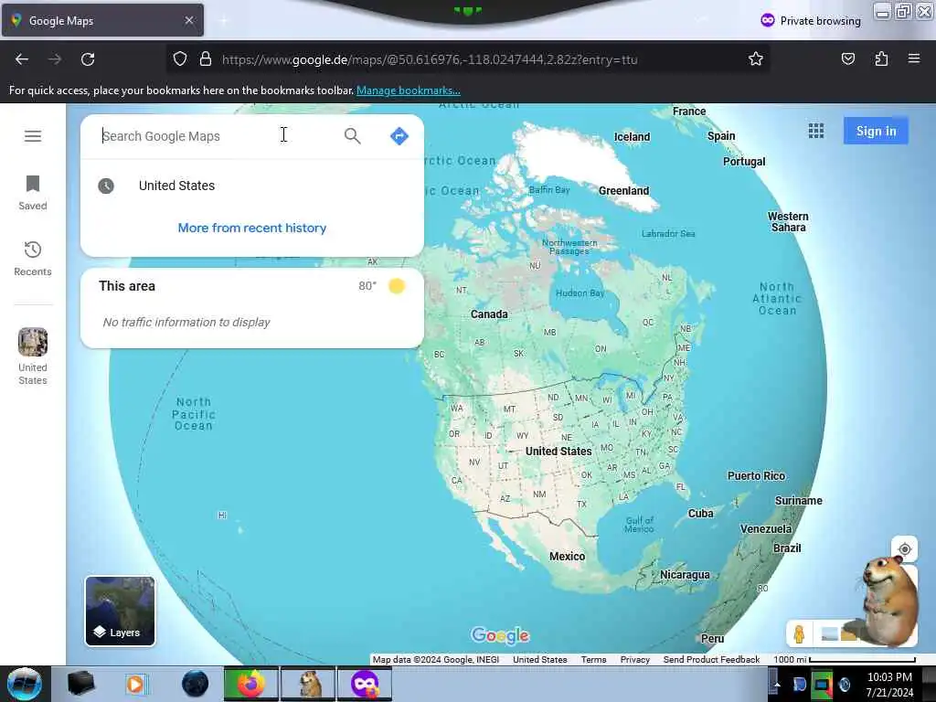936x702 pixels.
Task: Open the Windows Start button
Action: [x=25, y=684]
